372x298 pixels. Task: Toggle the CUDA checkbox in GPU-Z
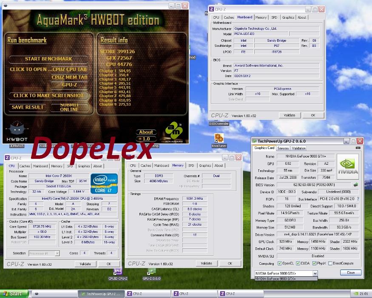pos(298,264)
